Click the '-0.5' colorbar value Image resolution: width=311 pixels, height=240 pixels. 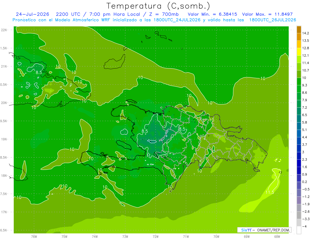[x=306, y=189]
